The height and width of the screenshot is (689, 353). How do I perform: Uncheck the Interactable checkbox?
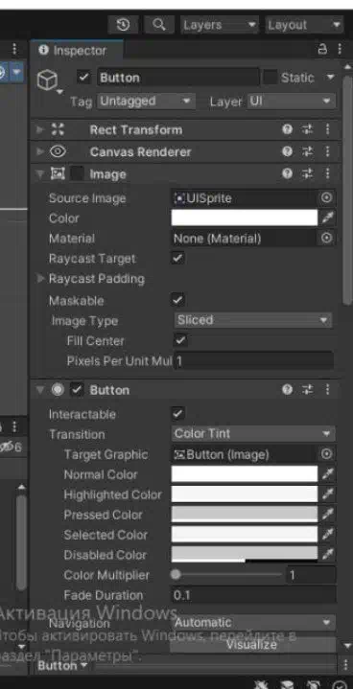pos(178,414)
